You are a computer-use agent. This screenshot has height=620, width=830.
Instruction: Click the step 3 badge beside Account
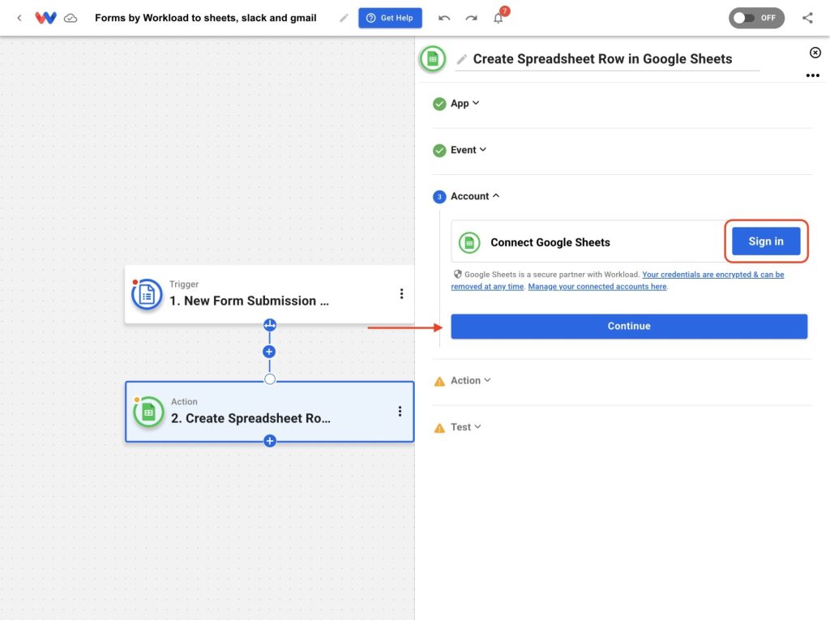439,197
